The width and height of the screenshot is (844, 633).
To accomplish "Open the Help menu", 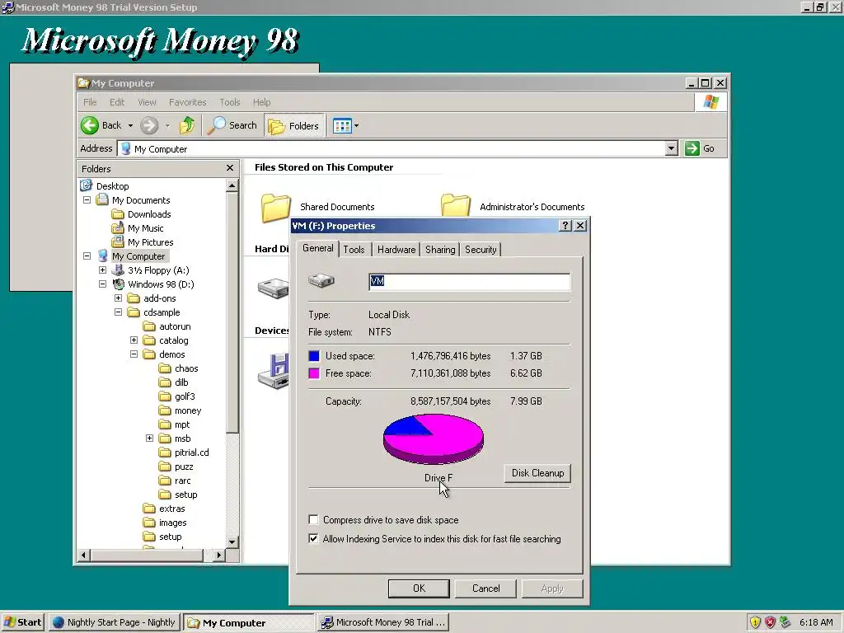I will click(x=261, y=102).
